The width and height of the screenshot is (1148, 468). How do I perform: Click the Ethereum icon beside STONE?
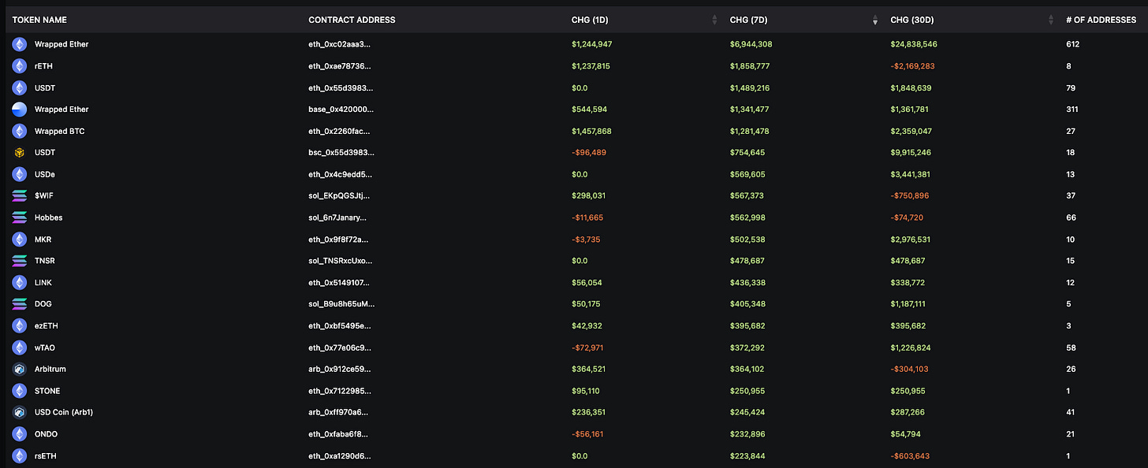(x=19, y=391)
